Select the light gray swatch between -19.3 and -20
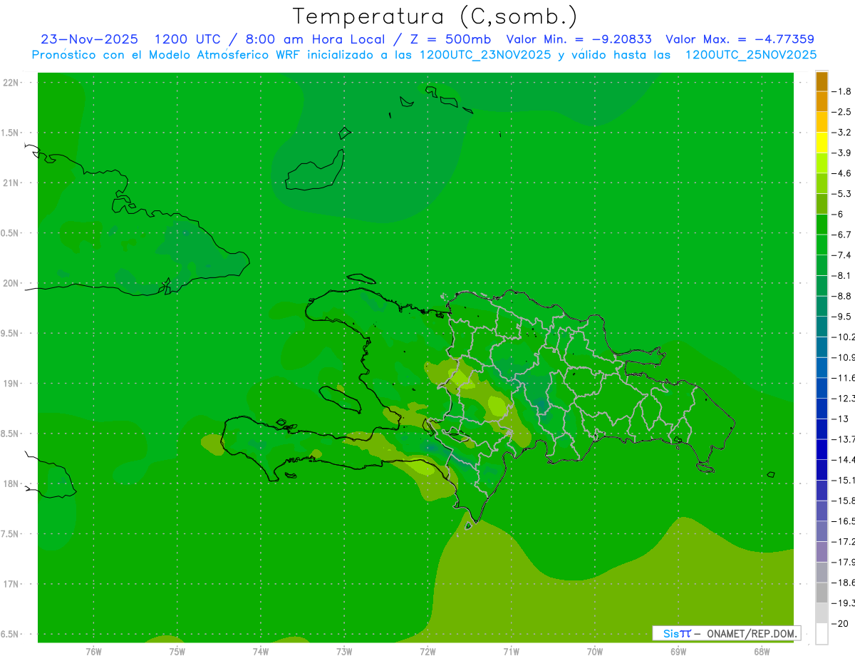The width and height of the screenshot is (855, 661). point(822,613)
